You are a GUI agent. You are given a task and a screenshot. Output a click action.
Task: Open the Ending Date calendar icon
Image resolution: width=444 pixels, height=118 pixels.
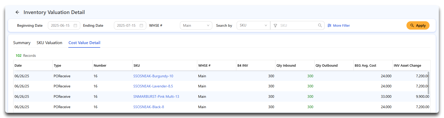point(141,25)
